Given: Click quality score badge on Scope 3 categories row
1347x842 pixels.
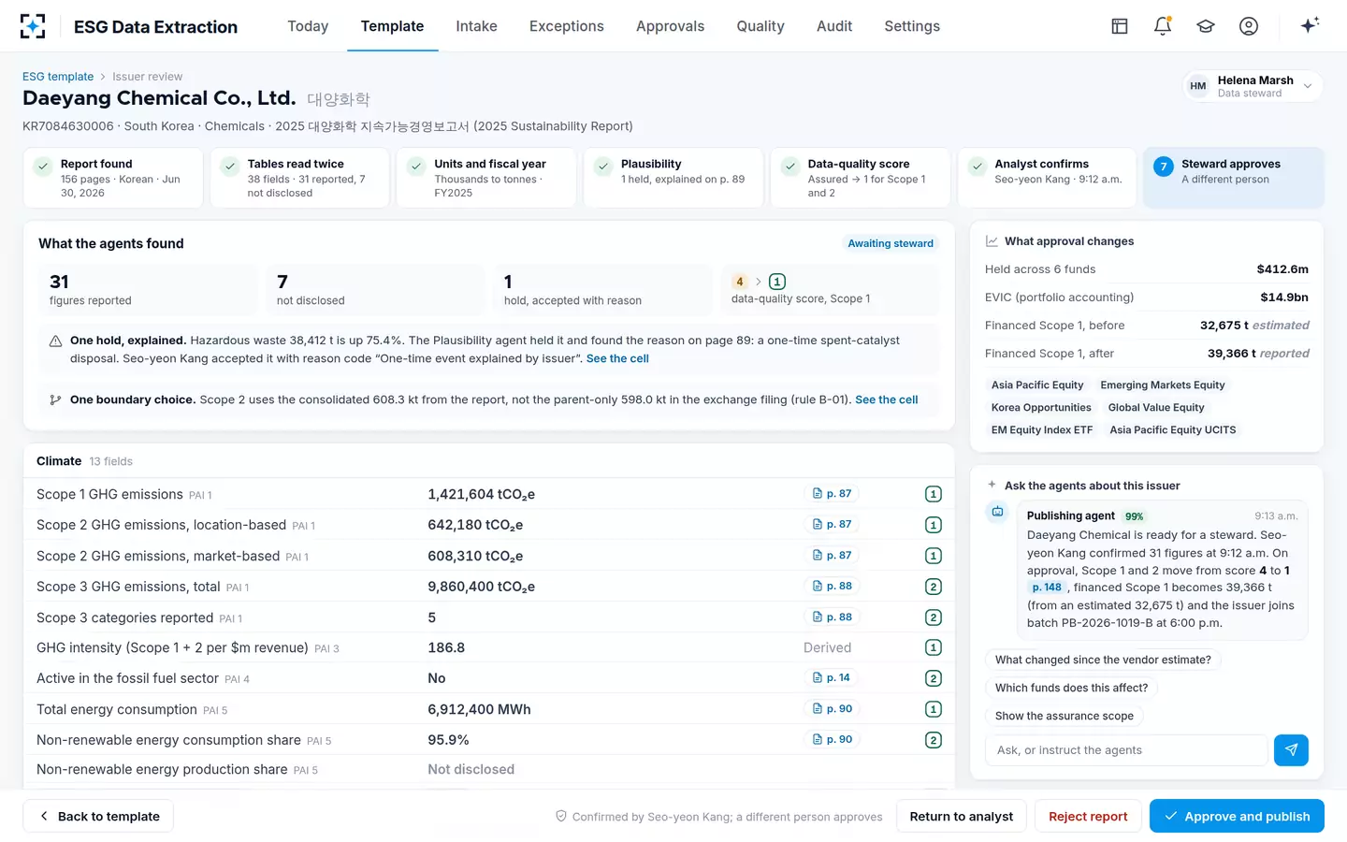Looking at the screenshot, I should 933,617.
